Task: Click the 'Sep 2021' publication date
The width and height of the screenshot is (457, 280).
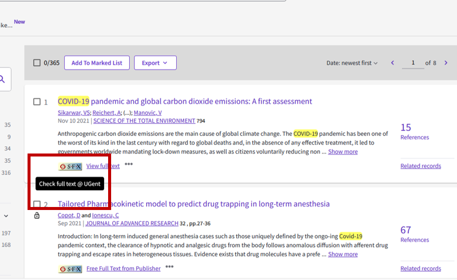Action: point(70,223)
